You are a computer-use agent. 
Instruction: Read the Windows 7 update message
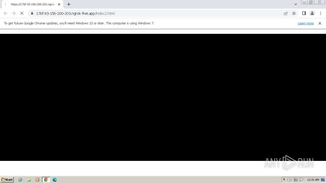coord(79,23)
